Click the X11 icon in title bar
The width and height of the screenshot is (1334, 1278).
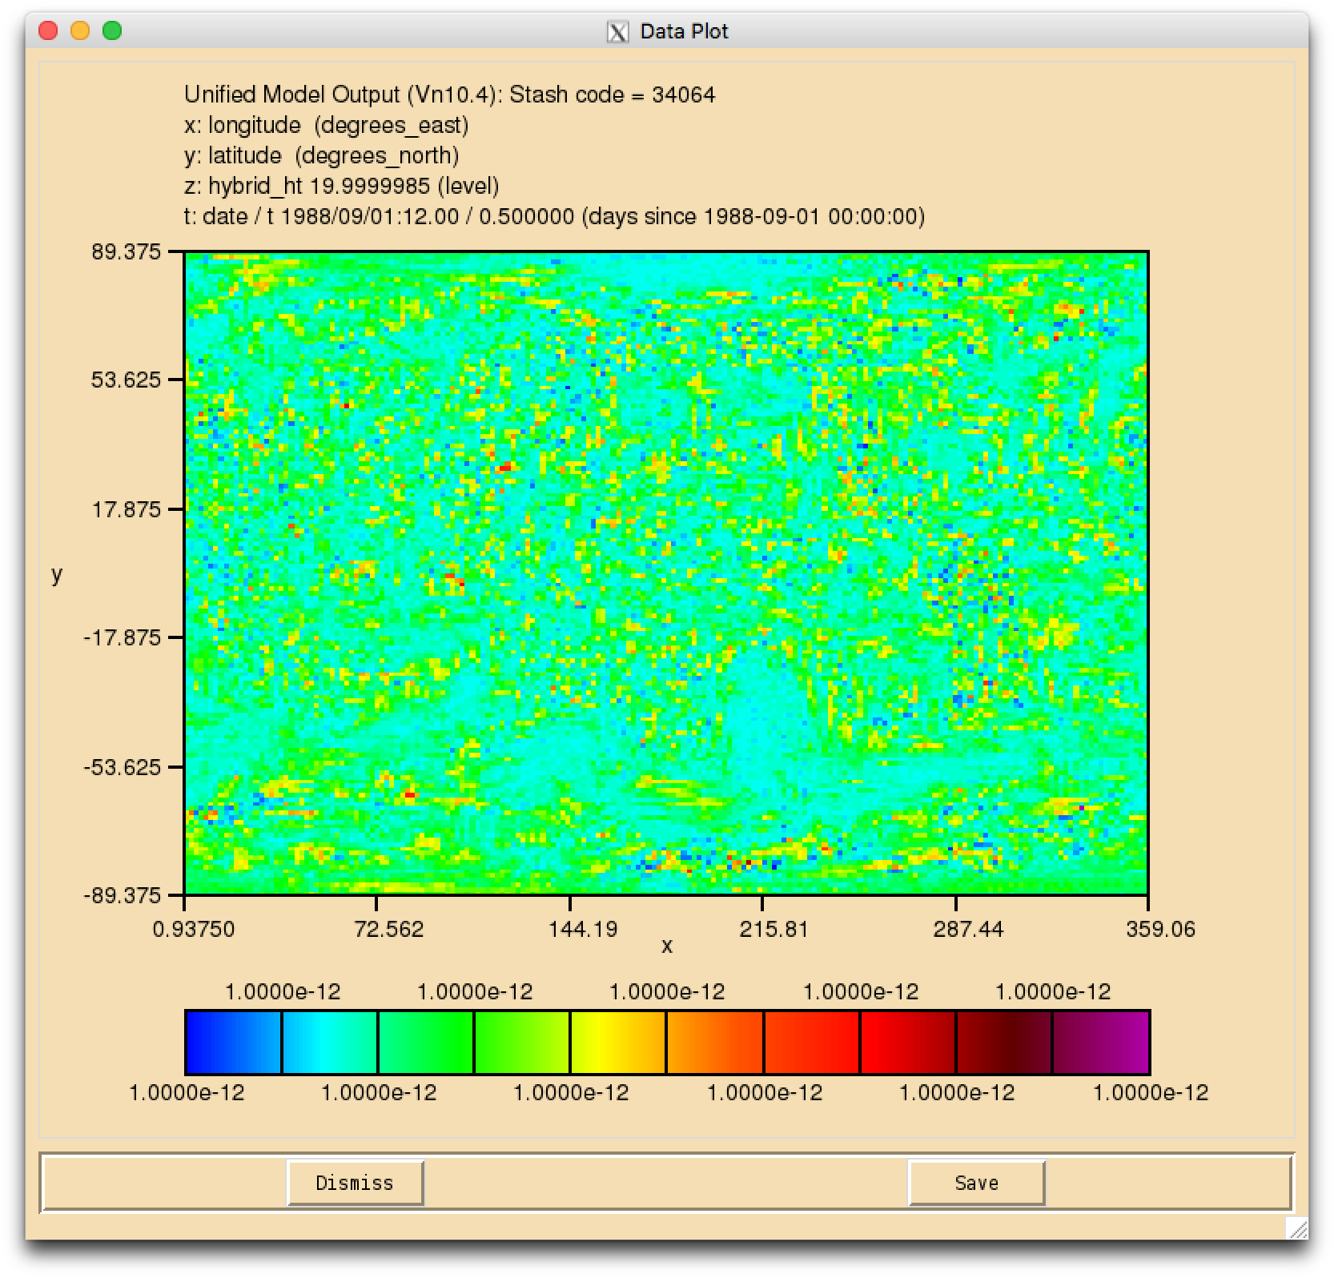point(617,32)
